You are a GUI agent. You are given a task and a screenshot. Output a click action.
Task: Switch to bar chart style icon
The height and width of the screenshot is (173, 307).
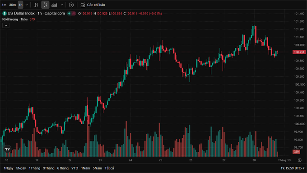click(x=36, y=5)
